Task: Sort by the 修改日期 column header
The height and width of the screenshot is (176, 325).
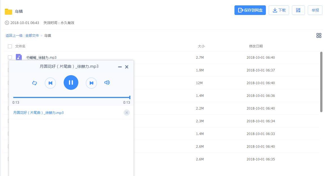Action: [x=256, y=46]
